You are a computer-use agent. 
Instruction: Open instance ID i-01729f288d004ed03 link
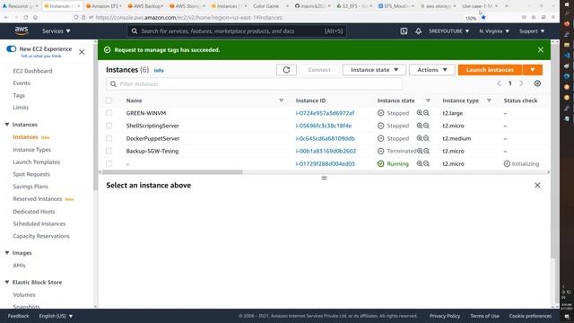(325, 163)
